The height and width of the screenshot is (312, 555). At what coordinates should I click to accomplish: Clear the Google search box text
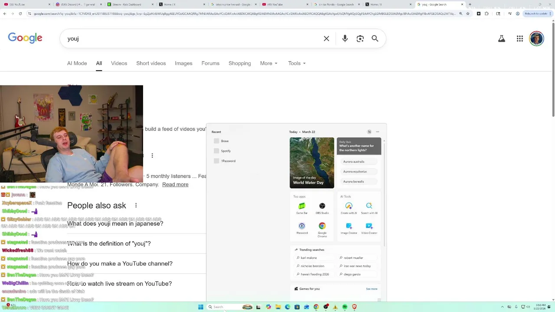pyautogui.click(x=326, y=39)
